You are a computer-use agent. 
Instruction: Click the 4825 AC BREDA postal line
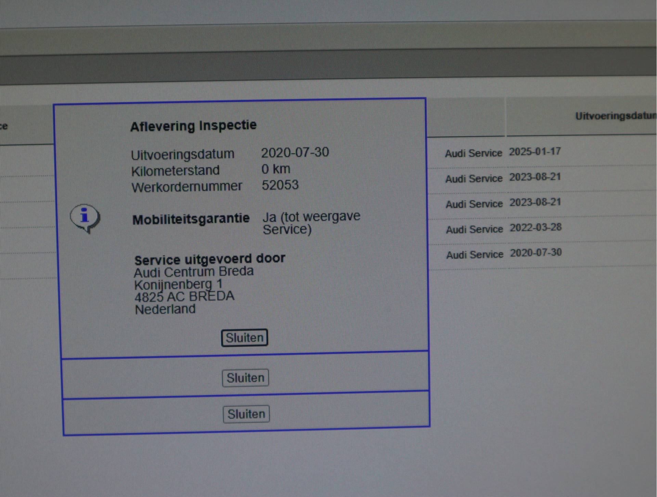[x=184, y=296]
